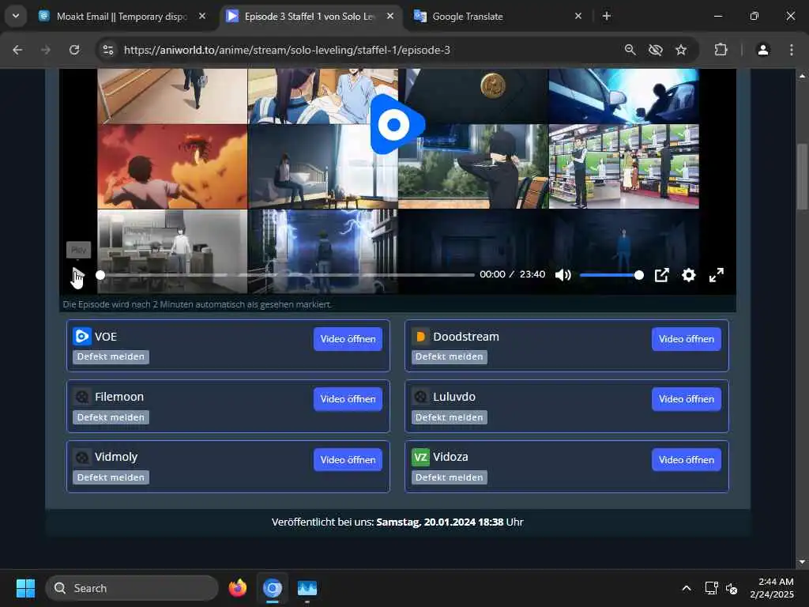Report defect for Filemoon stream

111,417
